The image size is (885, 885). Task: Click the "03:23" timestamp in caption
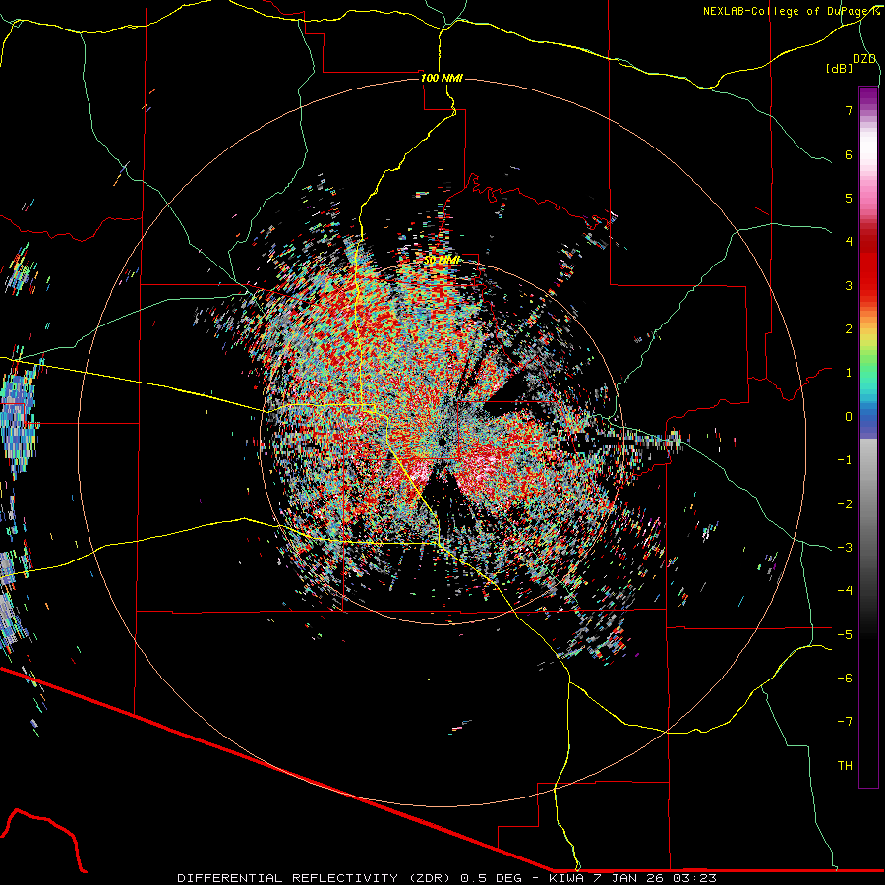coord(695,878)
